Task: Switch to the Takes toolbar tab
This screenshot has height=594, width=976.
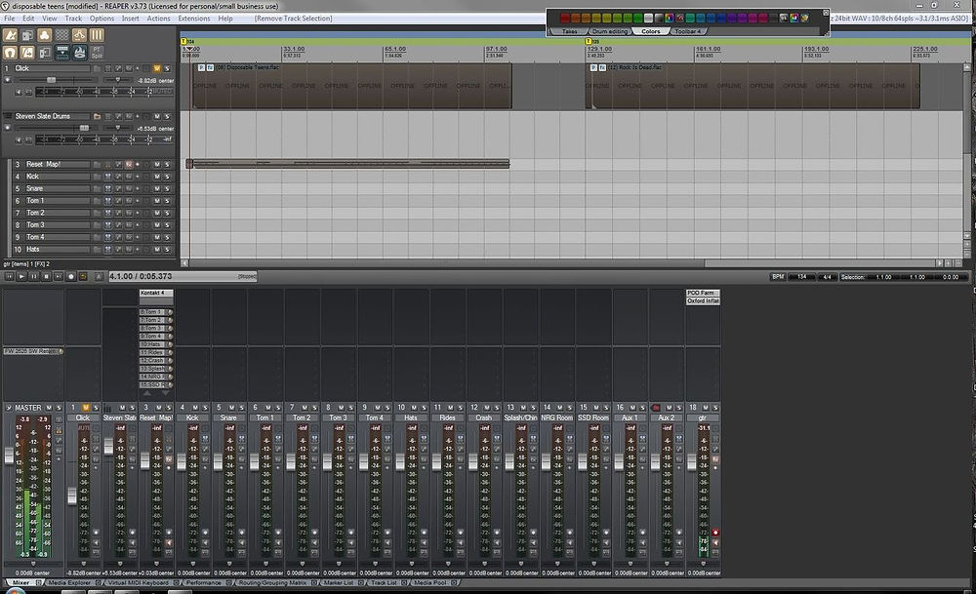Action: coord(570,31)
